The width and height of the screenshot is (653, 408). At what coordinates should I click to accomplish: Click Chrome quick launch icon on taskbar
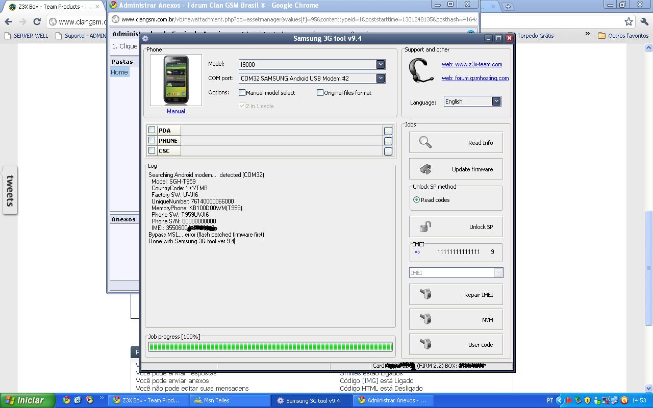coord(66,400)
